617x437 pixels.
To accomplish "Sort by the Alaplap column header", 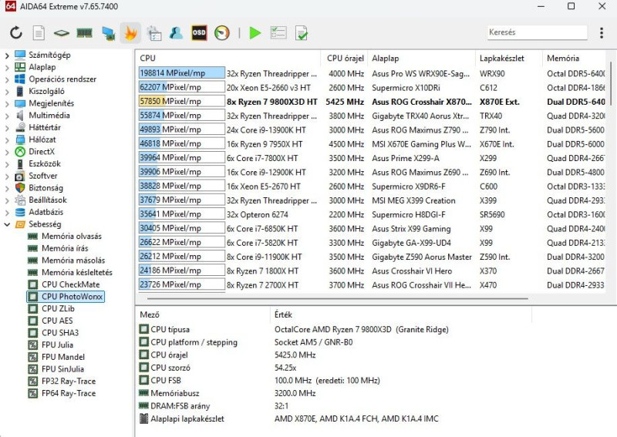I will pos(422,59).
